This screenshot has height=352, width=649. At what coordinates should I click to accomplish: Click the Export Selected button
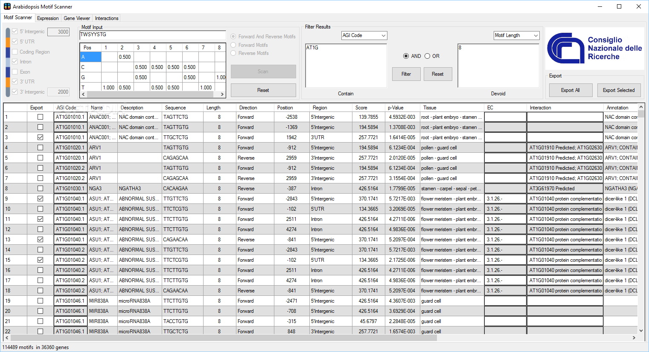[619, 90]
